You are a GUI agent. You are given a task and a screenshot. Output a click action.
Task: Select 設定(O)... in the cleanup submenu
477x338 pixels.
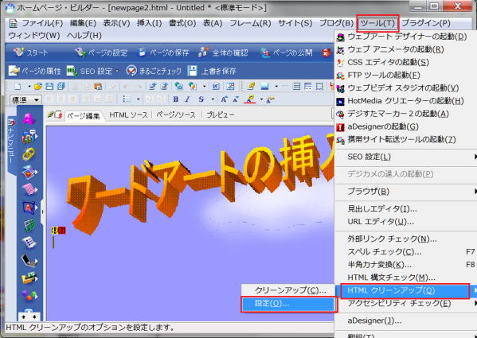289,304
